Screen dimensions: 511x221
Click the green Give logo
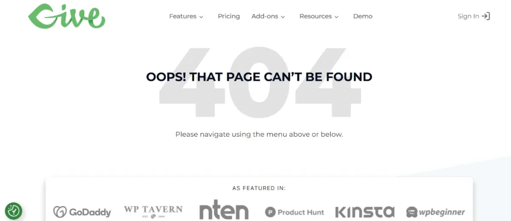(66, 16)
